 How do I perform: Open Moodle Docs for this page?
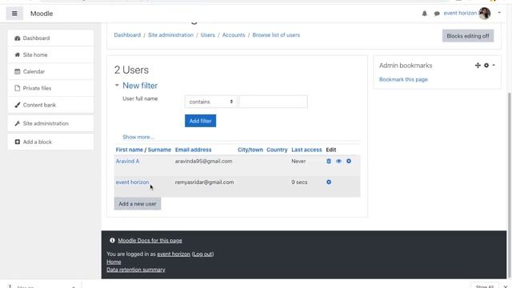150,240
